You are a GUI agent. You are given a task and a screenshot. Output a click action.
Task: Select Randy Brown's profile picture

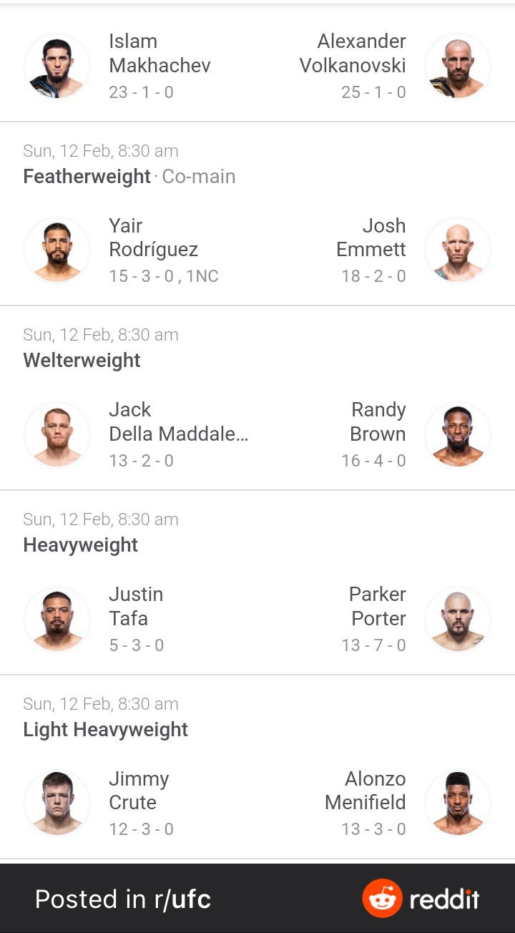pos(458,434)
